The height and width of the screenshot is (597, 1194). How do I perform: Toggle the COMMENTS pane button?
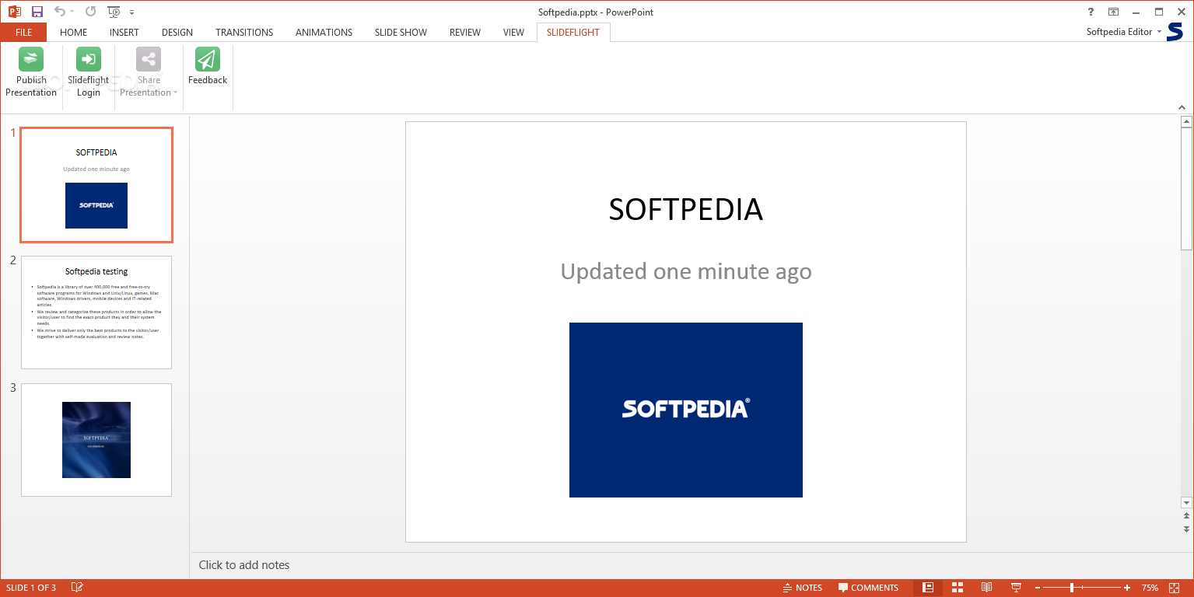coord(868,588)
